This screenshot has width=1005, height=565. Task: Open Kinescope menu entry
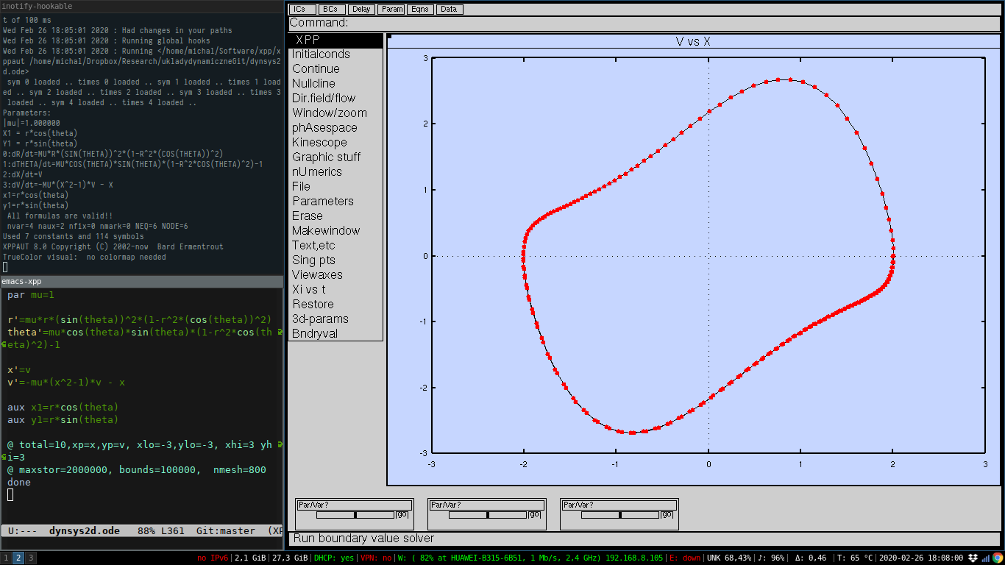335,143
